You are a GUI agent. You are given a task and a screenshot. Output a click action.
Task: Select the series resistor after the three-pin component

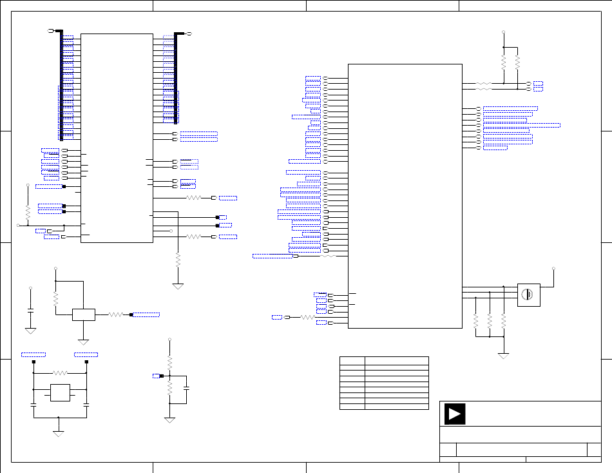click(115, 314)
